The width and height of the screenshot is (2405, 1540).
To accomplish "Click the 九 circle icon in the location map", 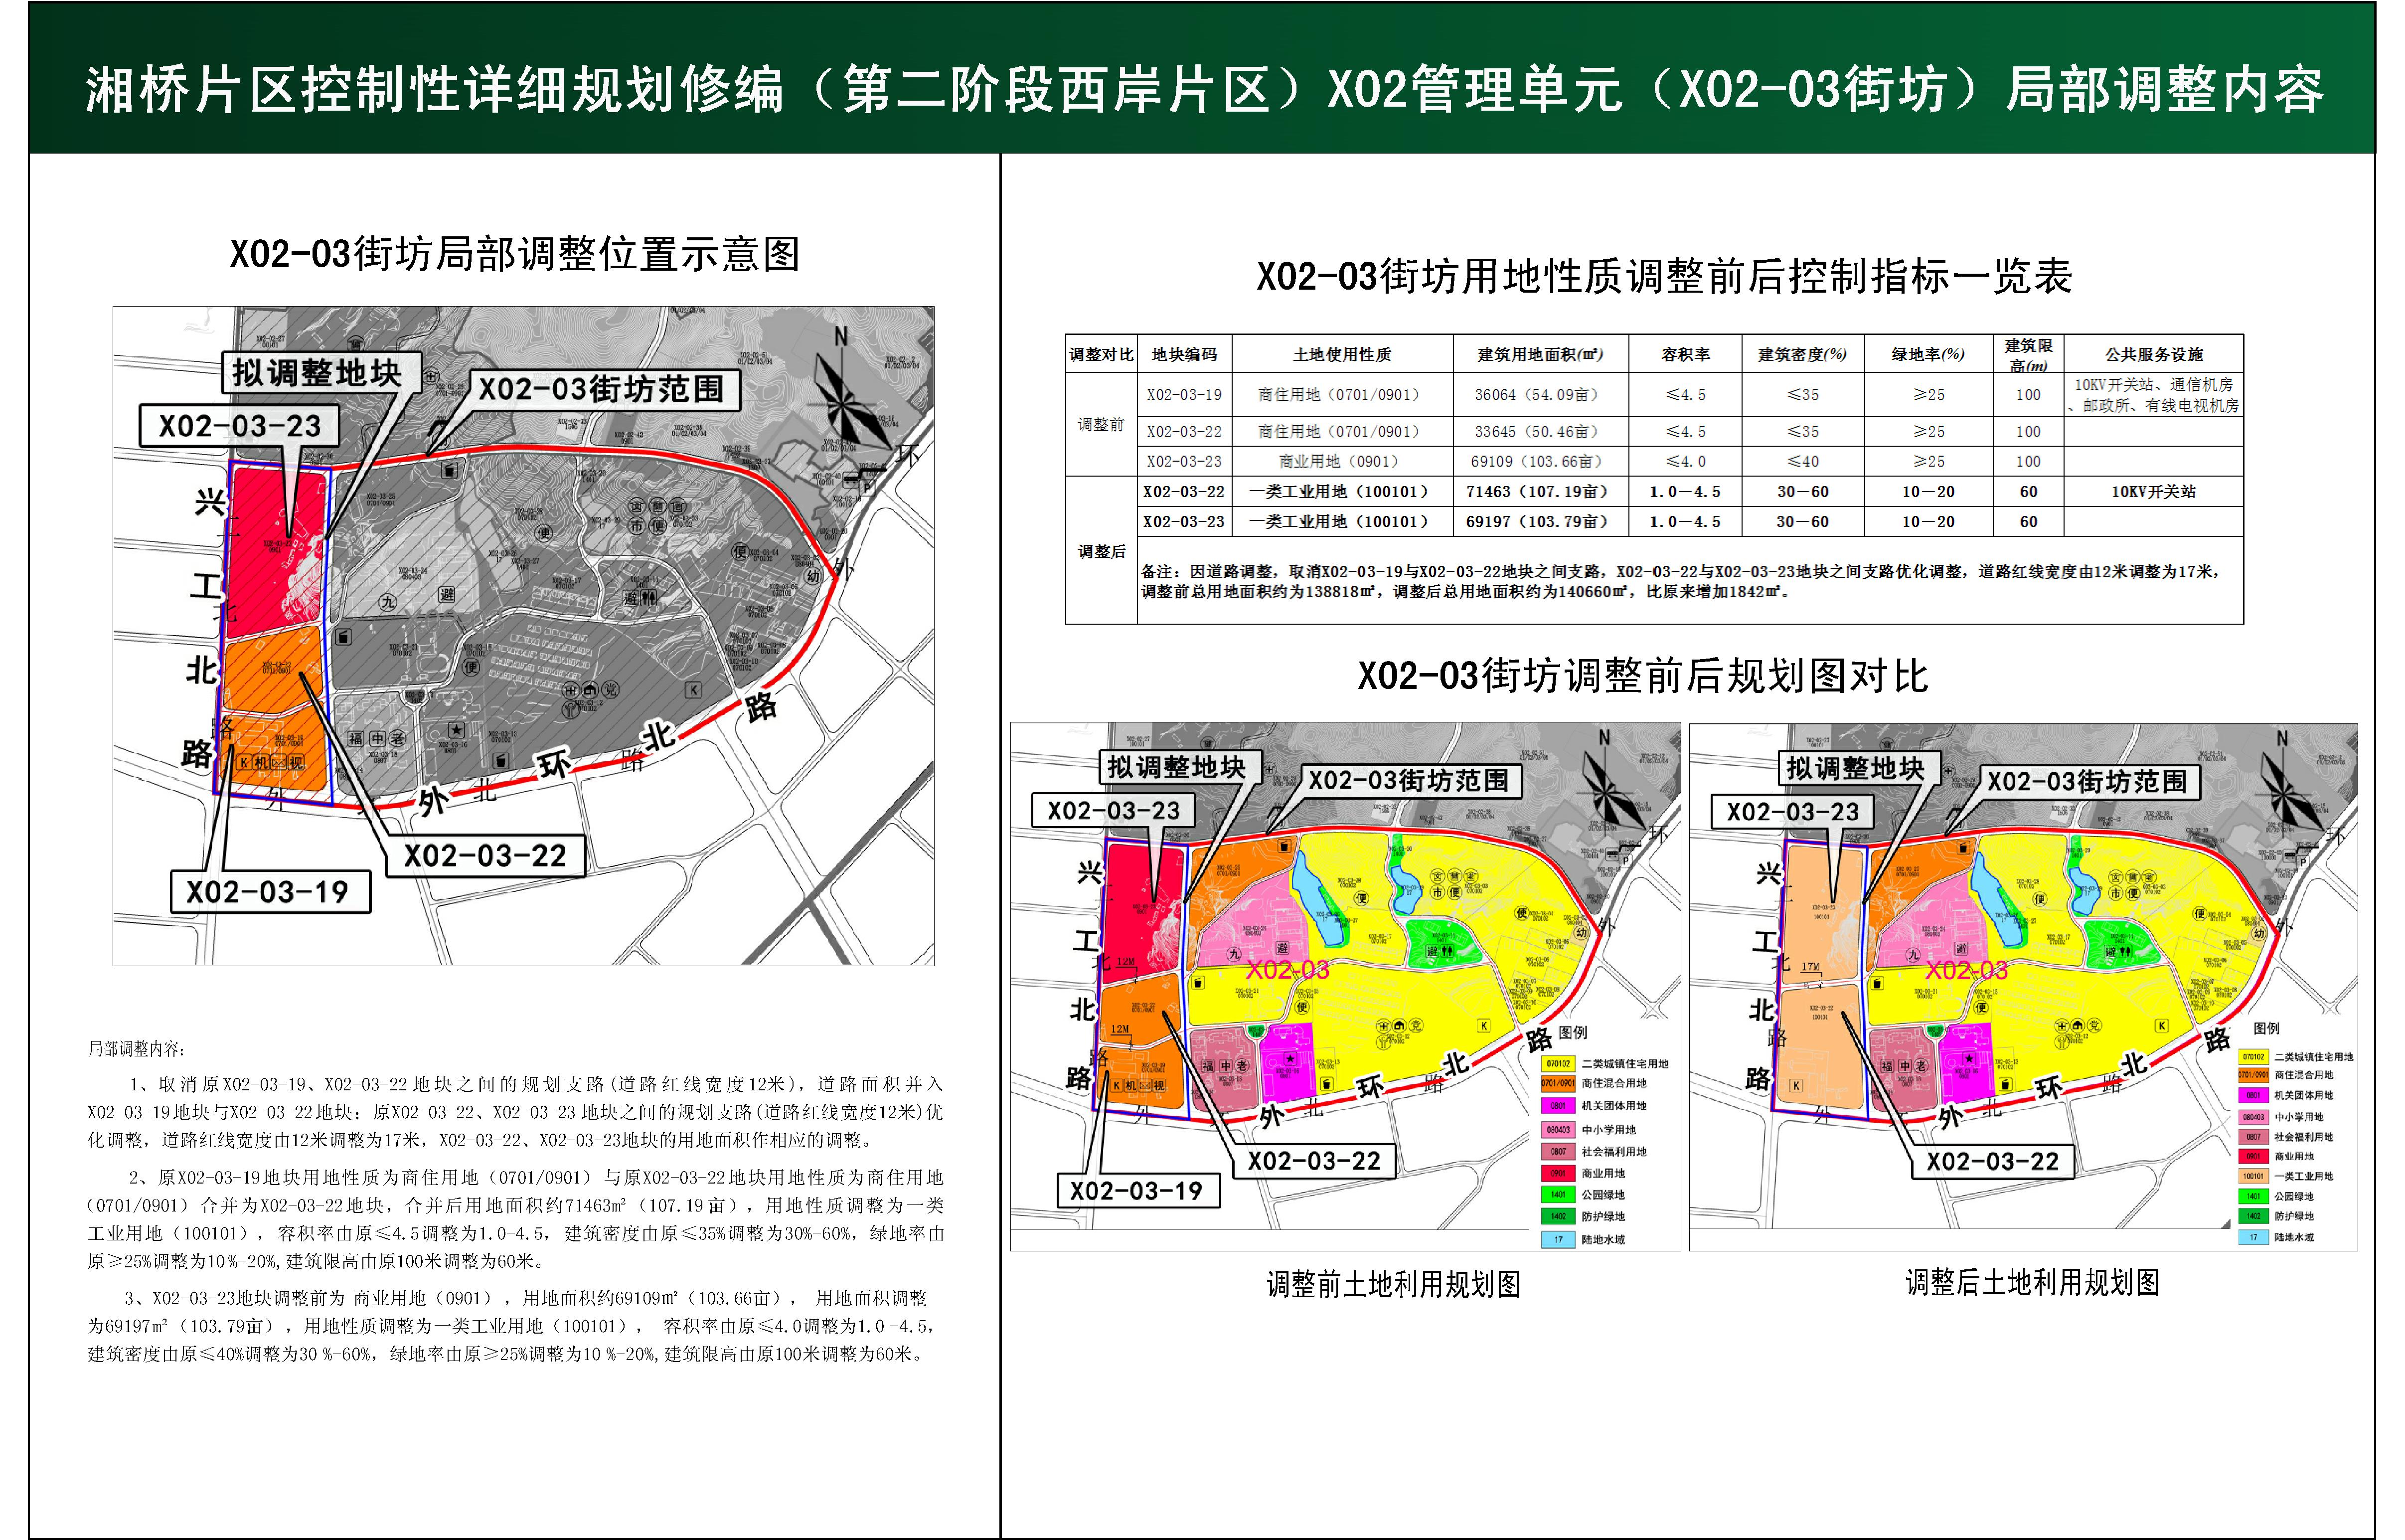I will (x=387, y=602).
